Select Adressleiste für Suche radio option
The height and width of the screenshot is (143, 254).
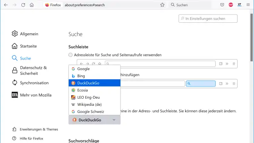[x=70, y=55]
